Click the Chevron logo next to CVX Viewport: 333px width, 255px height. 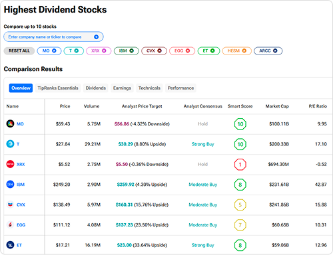pos(10,205)
